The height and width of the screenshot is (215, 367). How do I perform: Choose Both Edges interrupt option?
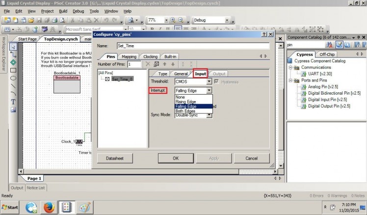coord(194,111)
